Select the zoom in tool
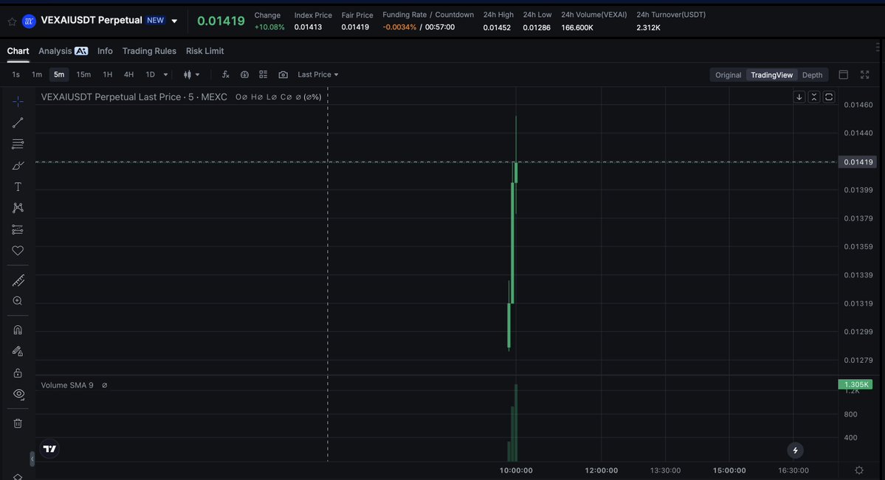This screenshot has height=480, width=885. [18, 302]
